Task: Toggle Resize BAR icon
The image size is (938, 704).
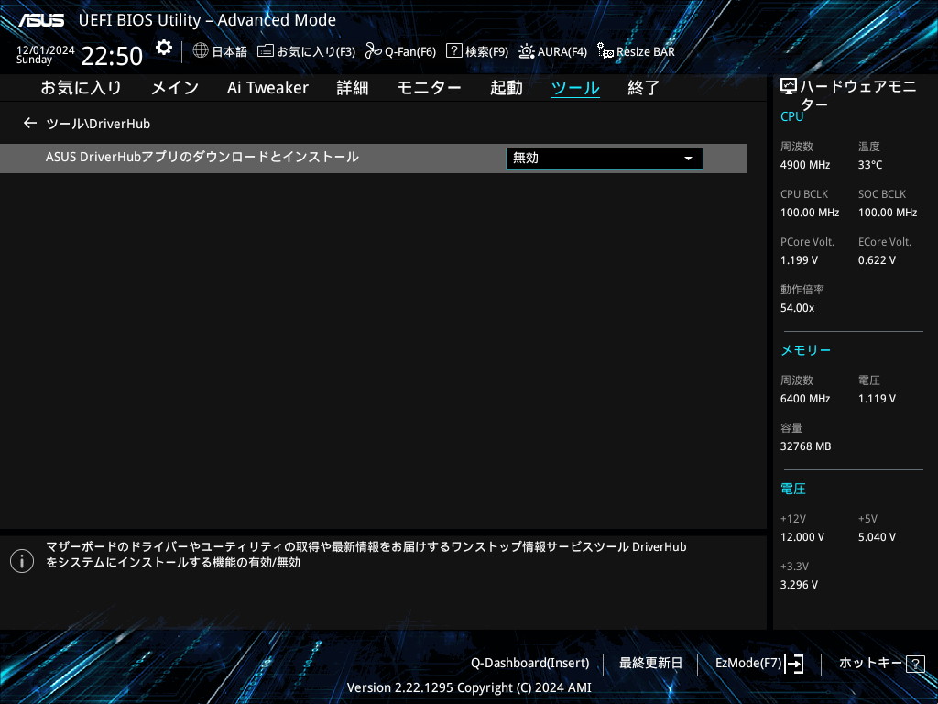Action: click(605, 51)
